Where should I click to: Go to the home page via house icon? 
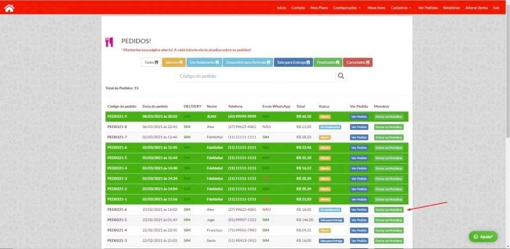pos(9,8)
